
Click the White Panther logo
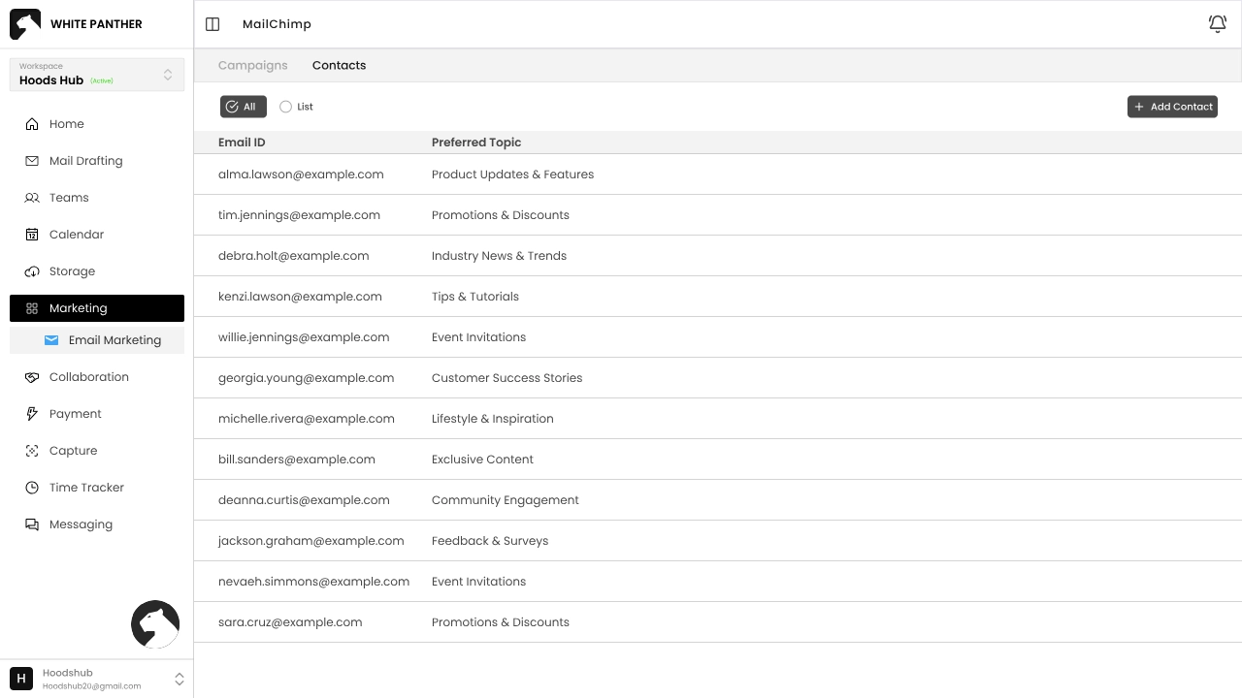25,24
